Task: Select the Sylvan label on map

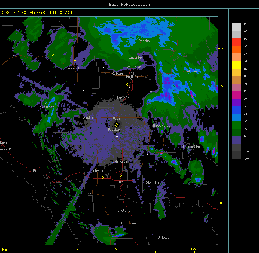Action: 117,74
